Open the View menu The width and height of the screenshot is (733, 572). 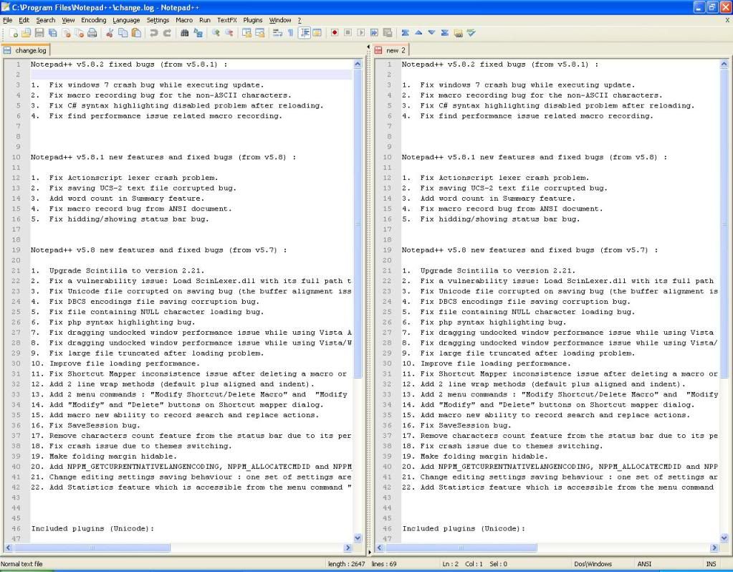tap(68, 20)
